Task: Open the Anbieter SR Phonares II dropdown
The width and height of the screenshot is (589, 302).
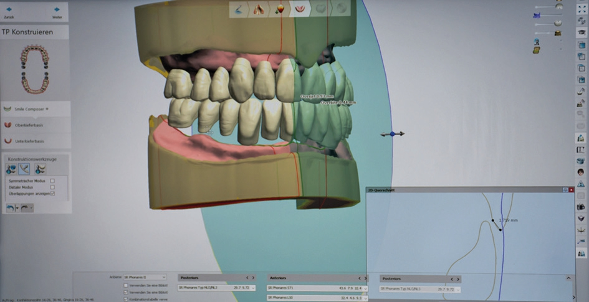Action: [145, 277]
